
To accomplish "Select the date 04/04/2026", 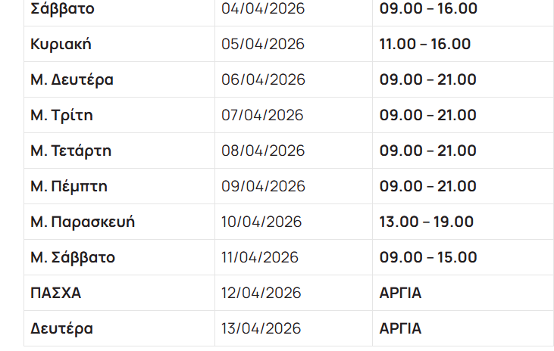I will (262, 9).
